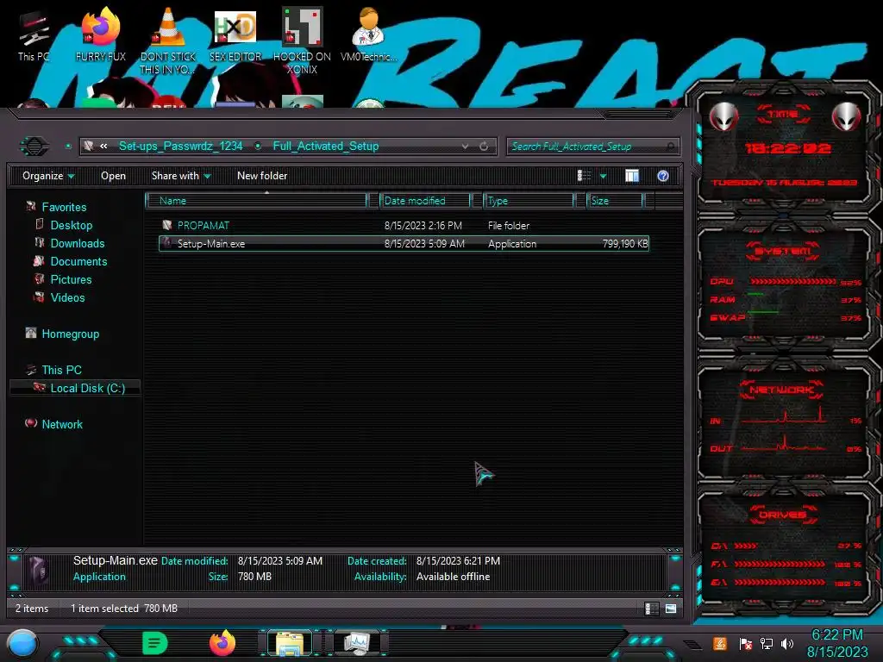Viewport: 883px width, 662px height.
Task: Open Firefox from the taskbar
Action: pos(222,643)
